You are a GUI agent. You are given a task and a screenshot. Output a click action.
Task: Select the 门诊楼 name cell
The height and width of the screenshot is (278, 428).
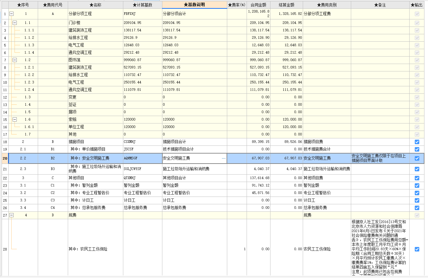click(x=96, y=23)
